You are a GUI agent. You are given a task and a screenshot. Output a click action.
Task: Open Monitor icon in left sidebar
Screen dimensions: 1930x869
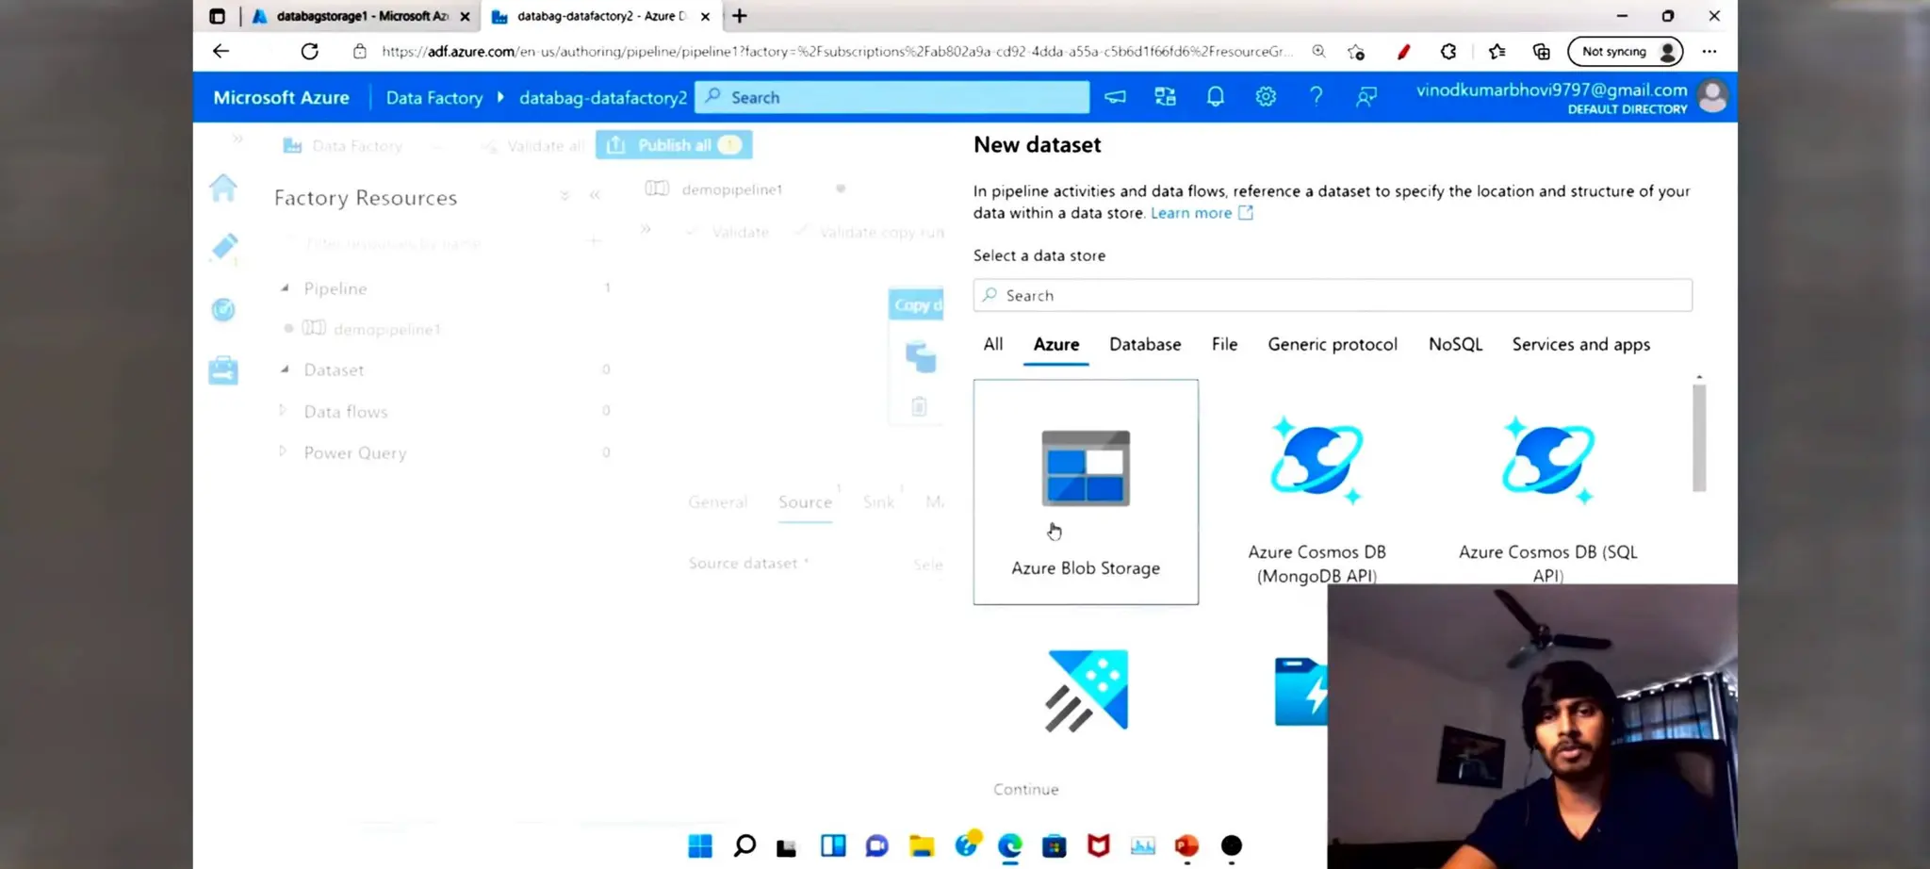[x=223, y=309]
